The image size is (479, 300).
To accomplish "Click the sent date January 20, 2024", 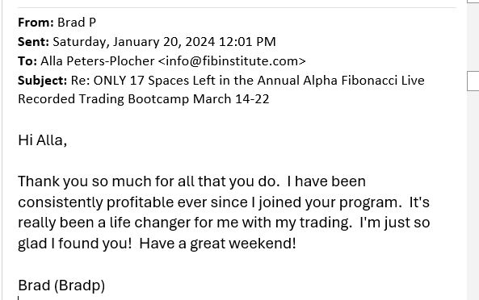I will (x=164, y=41).
